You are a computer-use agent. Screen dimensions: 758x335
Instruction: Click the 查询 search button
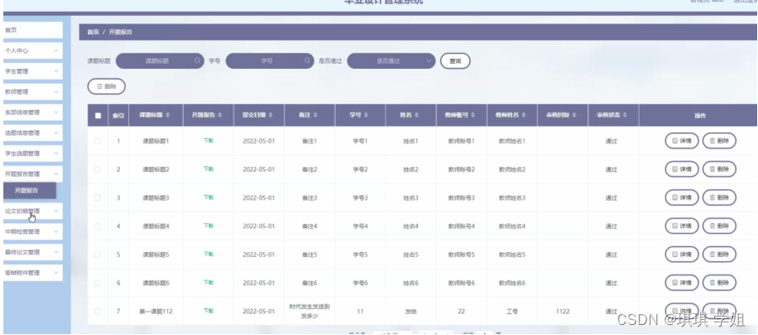click(x=455, y=61)
